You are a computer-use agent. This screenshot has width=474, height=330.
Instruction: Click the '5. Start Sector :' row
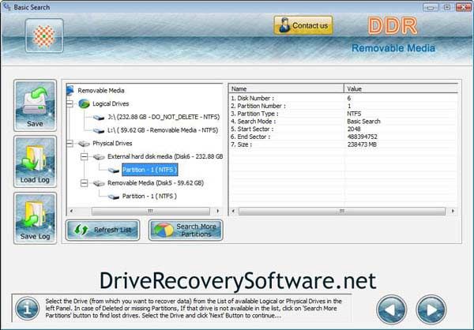[x=343, y=129]
